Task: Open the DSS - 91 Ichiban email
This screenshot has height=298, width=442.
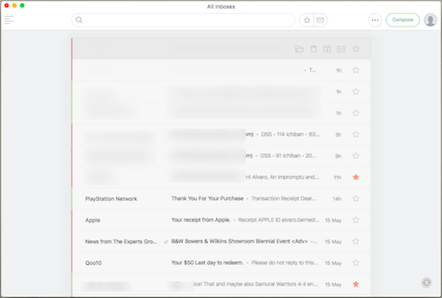Action: [x=288, y=156]
